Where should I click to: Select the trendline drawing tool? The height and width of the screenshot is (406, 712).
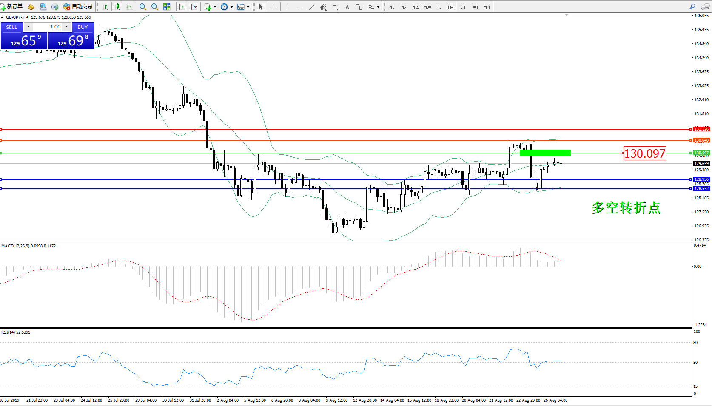point(312,7)
